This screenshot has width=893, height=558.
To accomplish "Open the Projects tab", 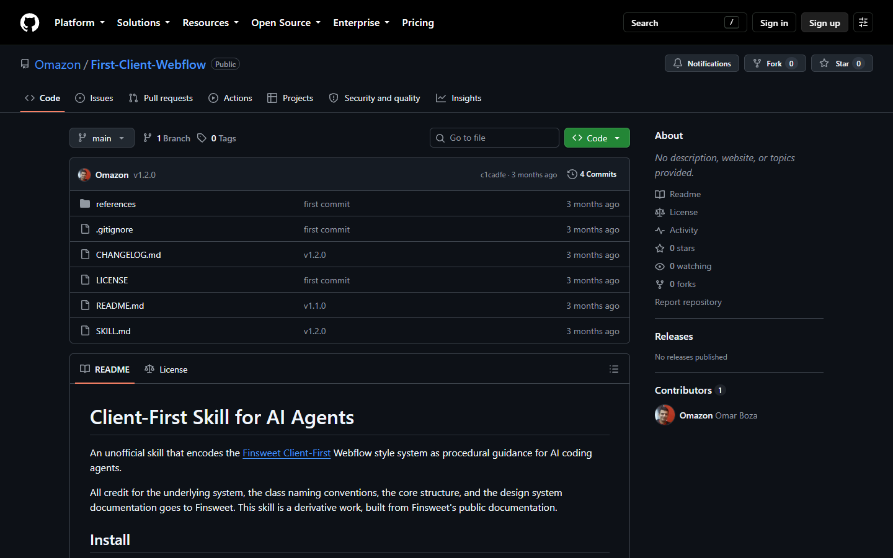I will [290, 98].
